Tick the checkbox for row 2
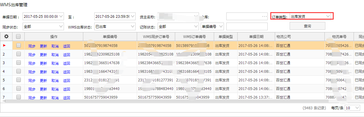This screenshot has height=117, width=364. 18,54
